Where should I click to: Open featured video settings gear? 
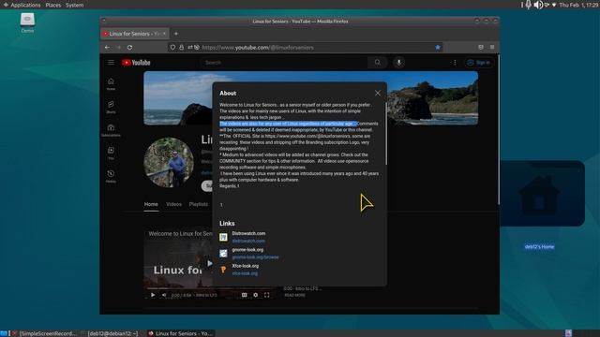tap(255, 295)
